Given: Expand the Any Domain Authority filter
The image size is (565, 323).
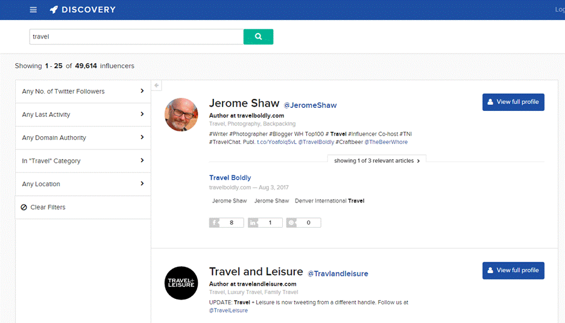Looking at the screenshot, I should tap(83, 138).
